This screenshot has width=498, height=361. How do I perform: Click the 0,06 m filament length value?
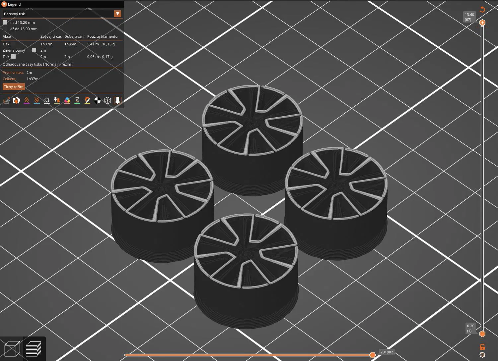click(x=93, y=57)
